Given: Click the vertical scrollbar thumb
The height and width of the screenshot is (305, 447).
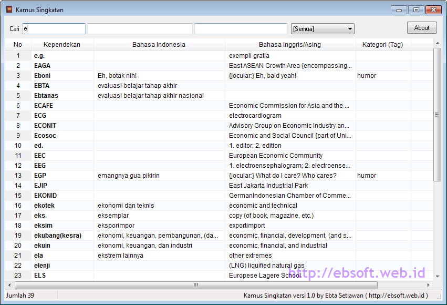Looking at the screenshot, I should (x=438, y=115).
